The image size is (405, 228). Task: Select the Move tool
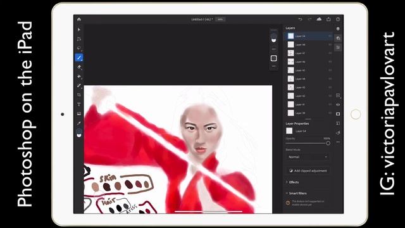click(79, 30)
